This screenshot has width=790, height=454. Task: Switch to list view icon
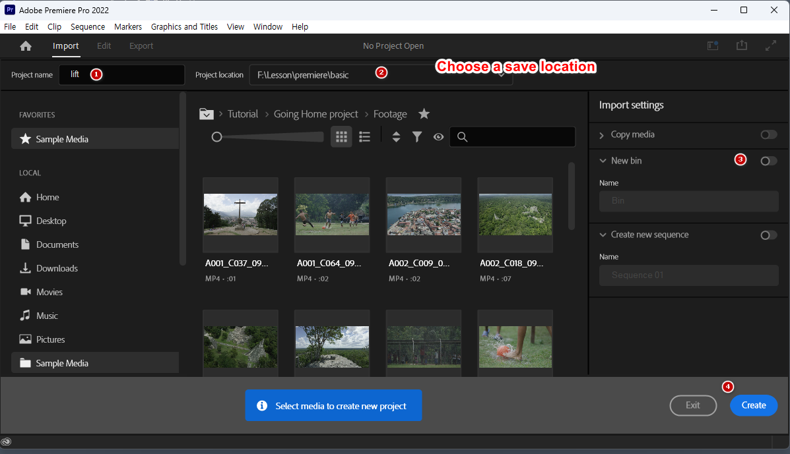coord(364,136)
